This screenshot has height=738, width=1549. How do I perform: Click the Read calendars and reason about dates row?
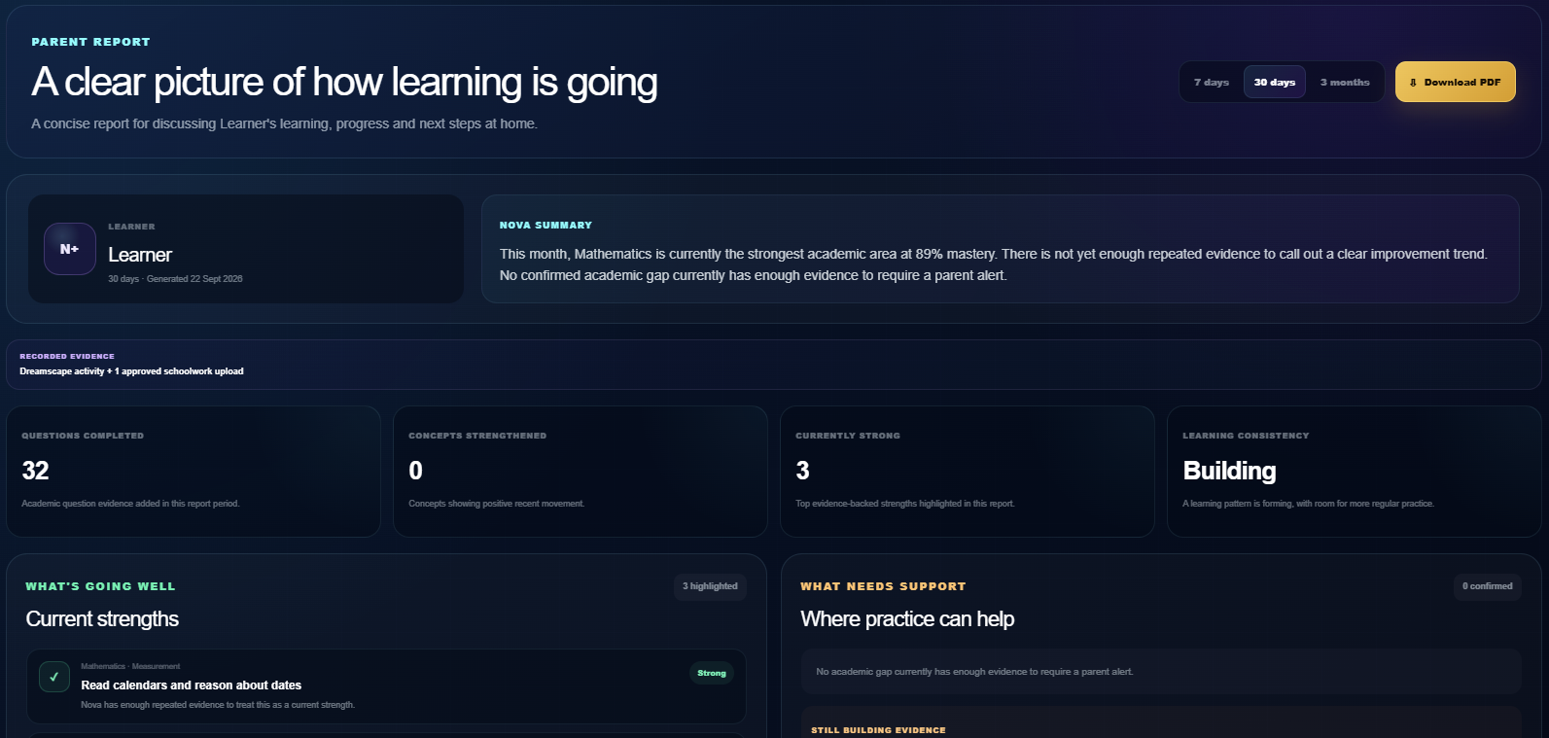pos(386,686)
